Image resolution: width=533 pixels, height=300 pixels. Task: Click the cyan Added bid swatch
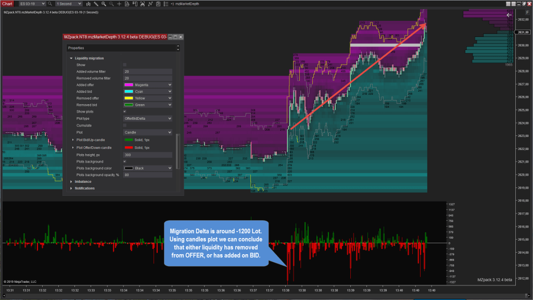point(129,92)
